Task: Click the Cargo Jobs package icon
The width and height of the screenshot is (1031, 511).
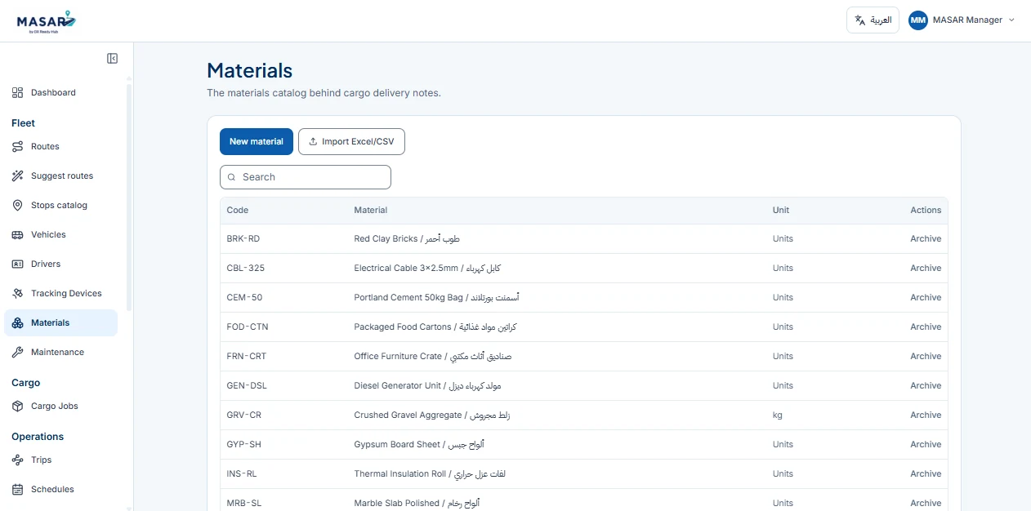Action: [18, 407]
